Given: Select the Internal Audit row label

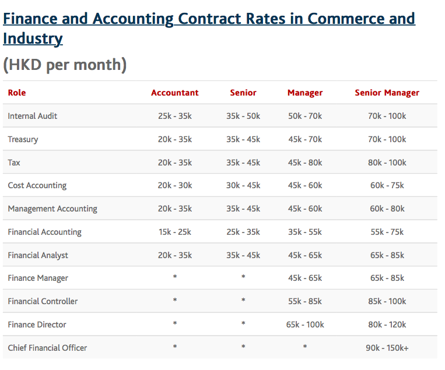Looking at the screenshot, I should point(32,116).
